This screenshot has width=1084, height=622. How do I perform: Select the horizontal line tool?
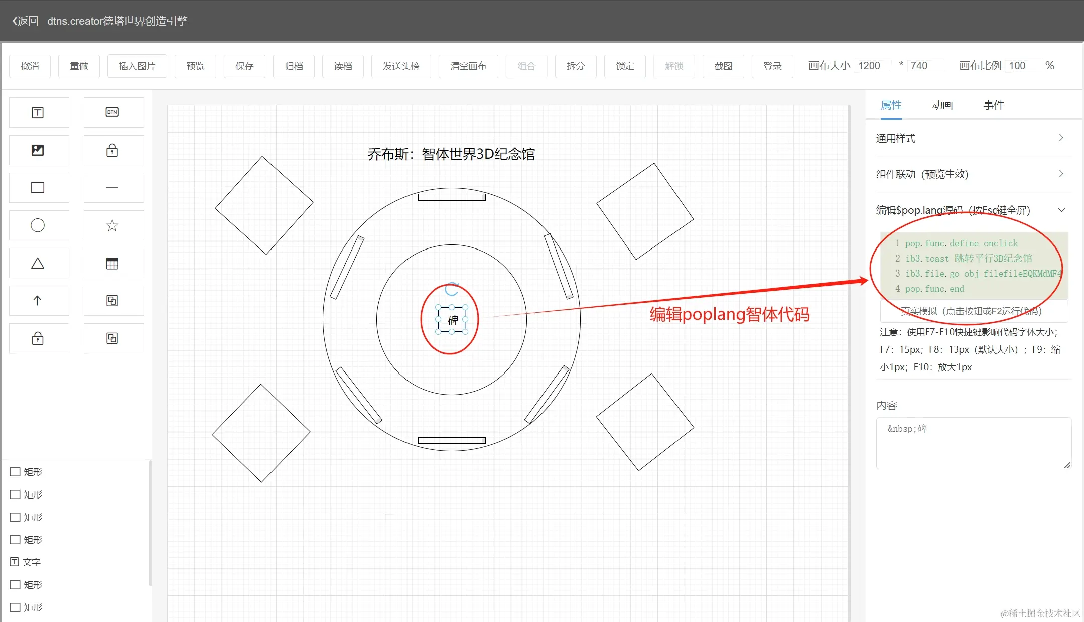pos(112,188)
